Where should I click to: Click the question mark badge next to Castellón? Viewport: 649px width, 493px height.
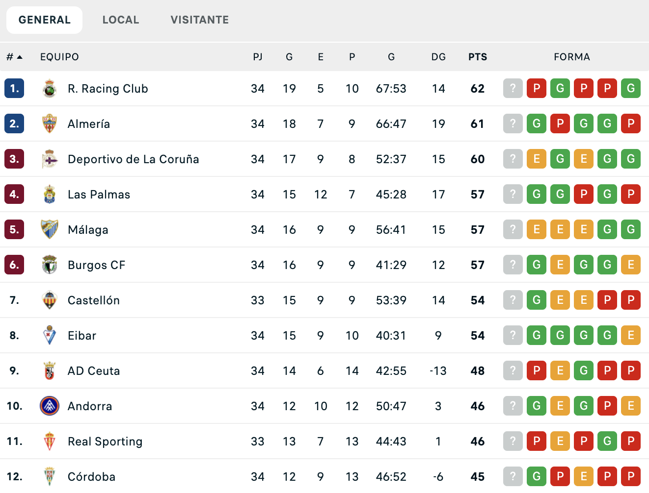(x=513, y=300)
